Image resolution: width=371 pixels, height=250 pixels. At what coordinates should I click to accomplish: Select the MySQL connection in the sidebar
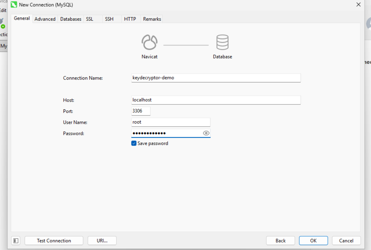(4, 46)
